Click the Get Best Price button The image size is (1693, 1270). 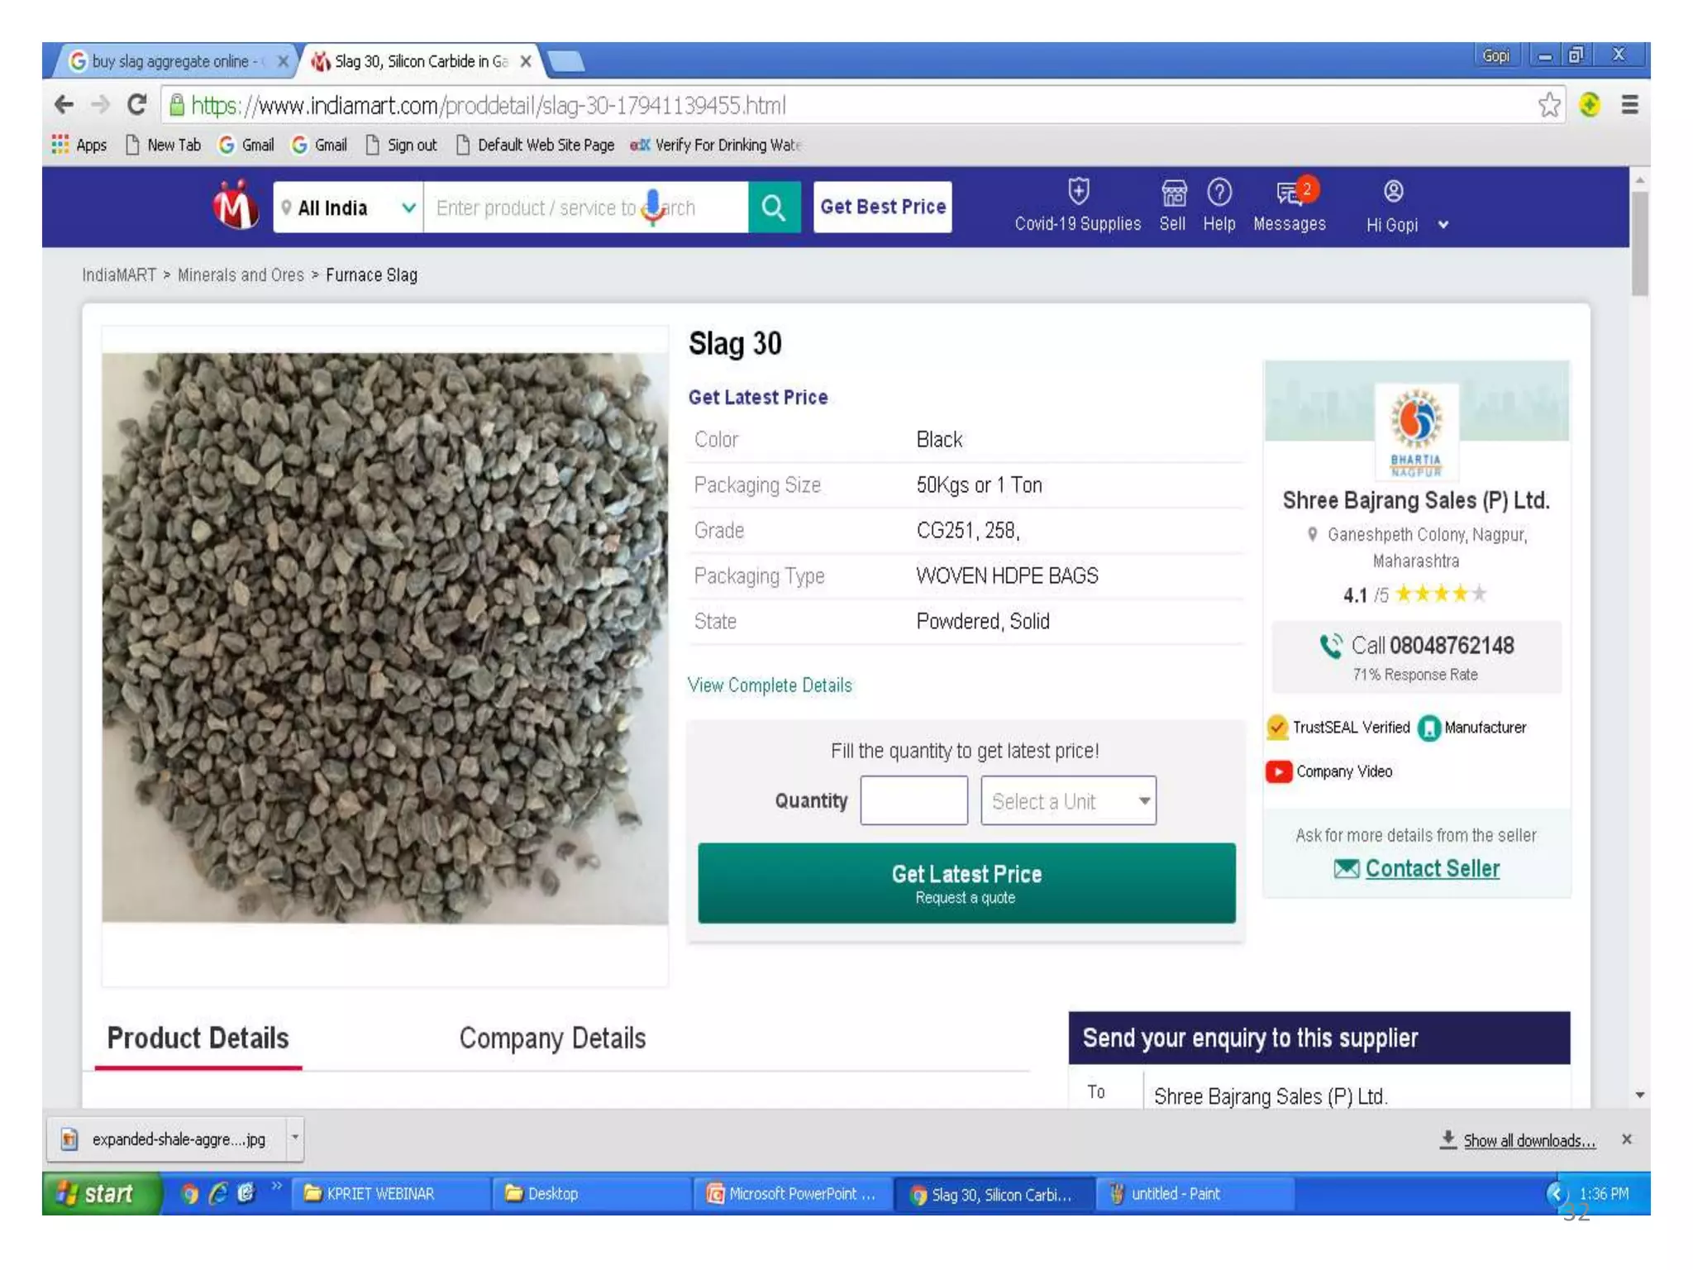883,207
